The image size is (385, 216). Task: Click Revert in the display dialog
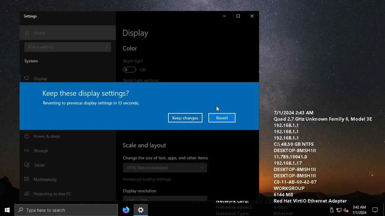click(222, 118)
